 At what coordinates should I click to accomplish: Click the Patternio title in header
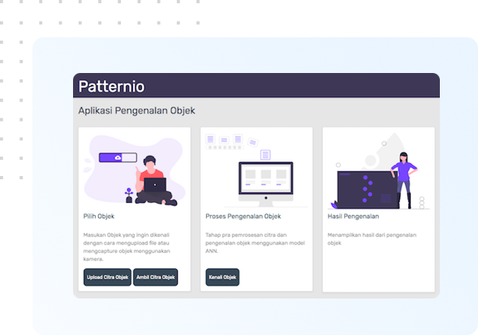tap(111, 86)
